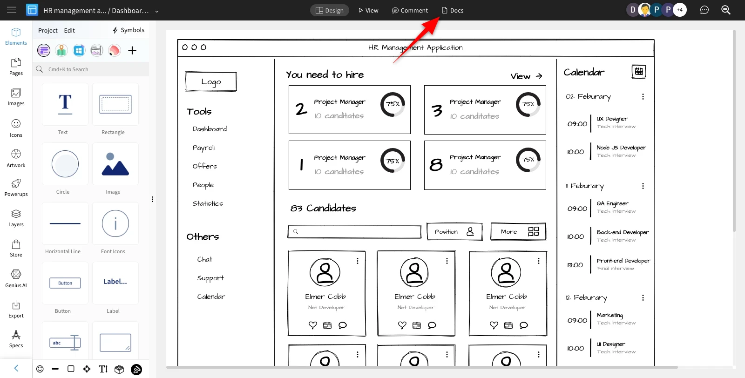The image size is (745, 378).
Task: Open the chat messages icon in header
Action: 704,10
